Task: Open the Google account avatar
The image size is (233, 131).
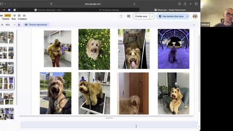Action: (195, 16)
